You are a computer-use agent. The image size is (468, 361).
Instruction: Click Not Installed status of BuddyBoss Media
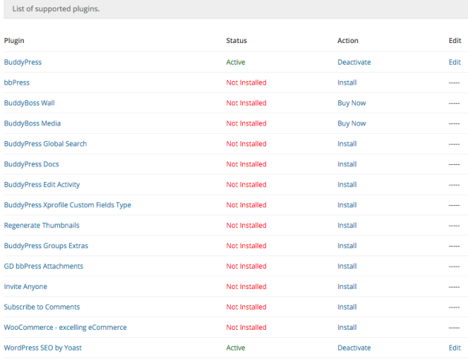click(x=246, y=123)
